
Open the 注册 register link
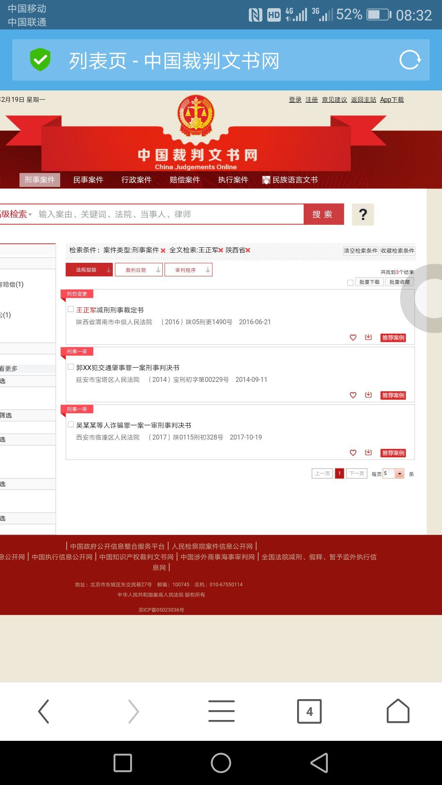(311, 100)
